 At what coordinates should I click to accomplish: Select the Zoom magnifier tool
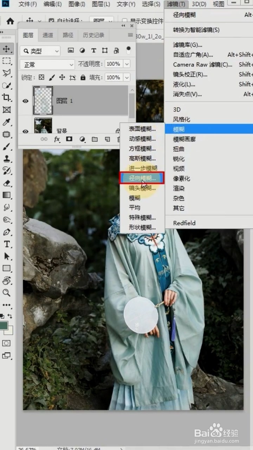[7, 292]
